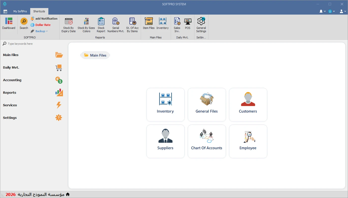Open Services in the sidebar

[x=33, y=105]
